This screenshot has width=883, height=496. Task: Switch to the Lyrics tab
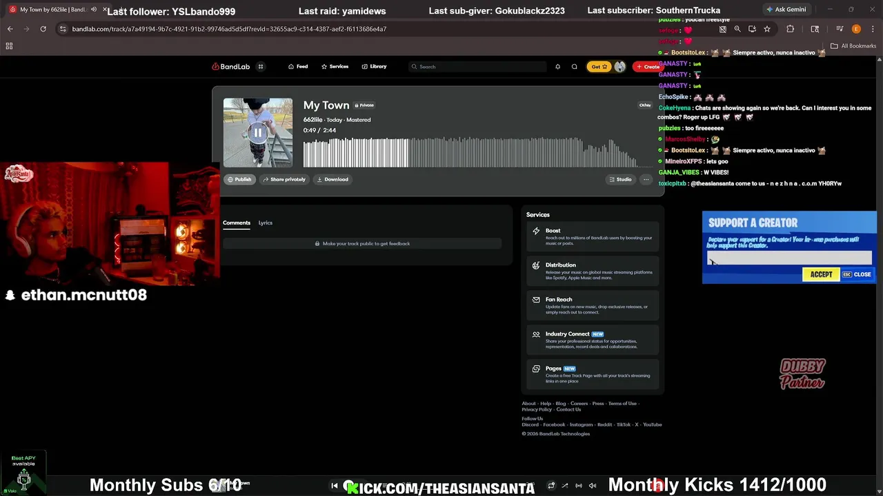coord(266,223)
